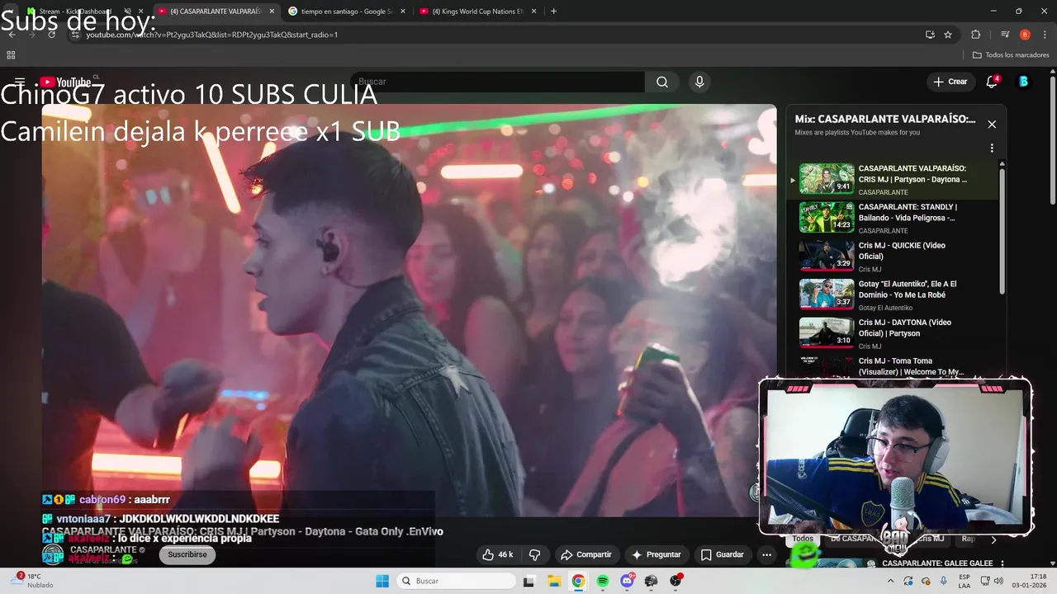Click the browser address bar URL
This screenshot has height=594, width=1057.
(212, 35)
